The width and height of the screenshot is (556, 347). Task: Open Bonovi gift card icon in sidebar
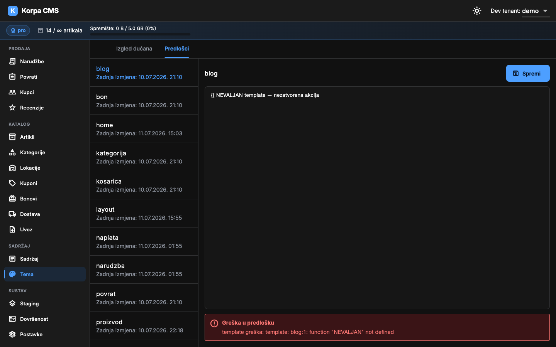click(x=12, y=199)
